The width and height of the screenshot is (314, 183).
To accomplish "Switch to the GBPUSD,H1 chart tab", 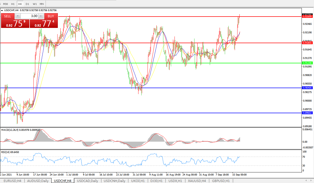I will 221,181.
